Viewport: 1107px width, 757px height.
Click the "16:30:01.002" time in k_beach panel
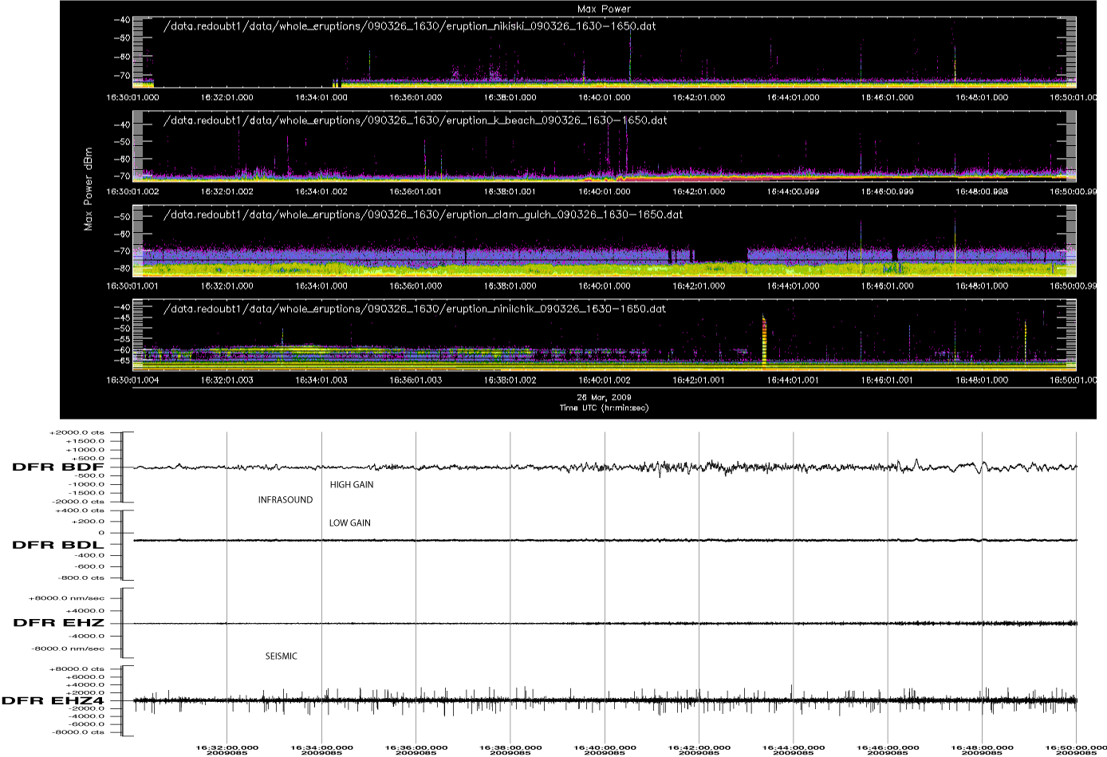coord(132,191)
